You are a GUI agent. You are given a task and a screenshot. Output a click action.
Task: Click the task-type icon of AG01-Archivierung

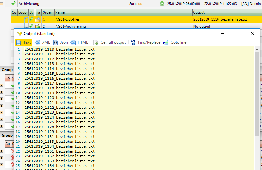38,26
